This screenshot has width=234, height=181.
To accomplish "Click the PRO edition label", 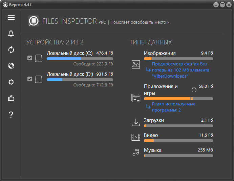I will (x=102, y=22).
